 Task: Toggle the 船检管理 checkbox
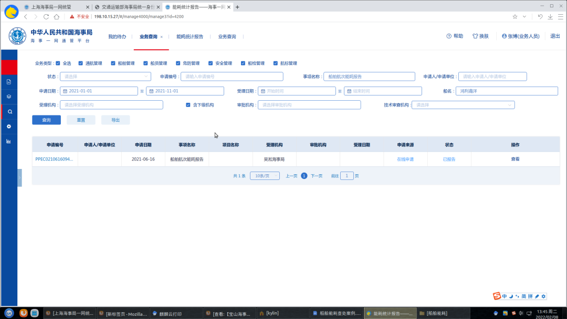[x=243, y=63]
